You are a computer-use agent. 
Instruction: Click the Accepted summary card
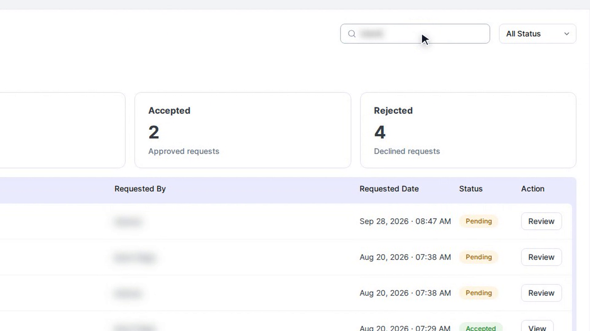(243, 130)
